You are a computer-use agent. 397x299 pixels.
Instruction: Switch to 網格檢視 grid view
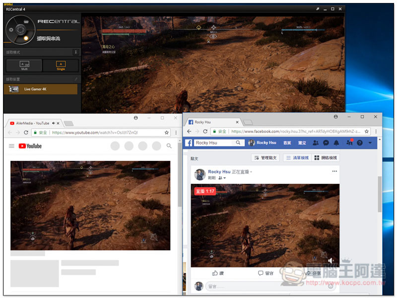(x=326, y=158)
